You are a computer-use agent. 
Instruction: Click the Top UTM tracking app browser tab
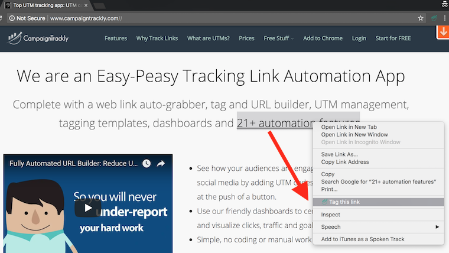46,5
